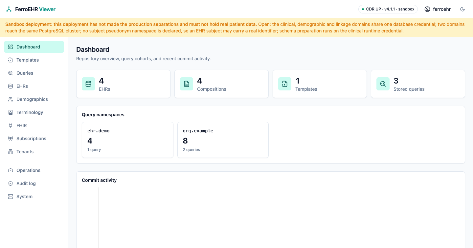Click the Sandbox deployment warning banner

pyautogui.click(x=236, y=28)
